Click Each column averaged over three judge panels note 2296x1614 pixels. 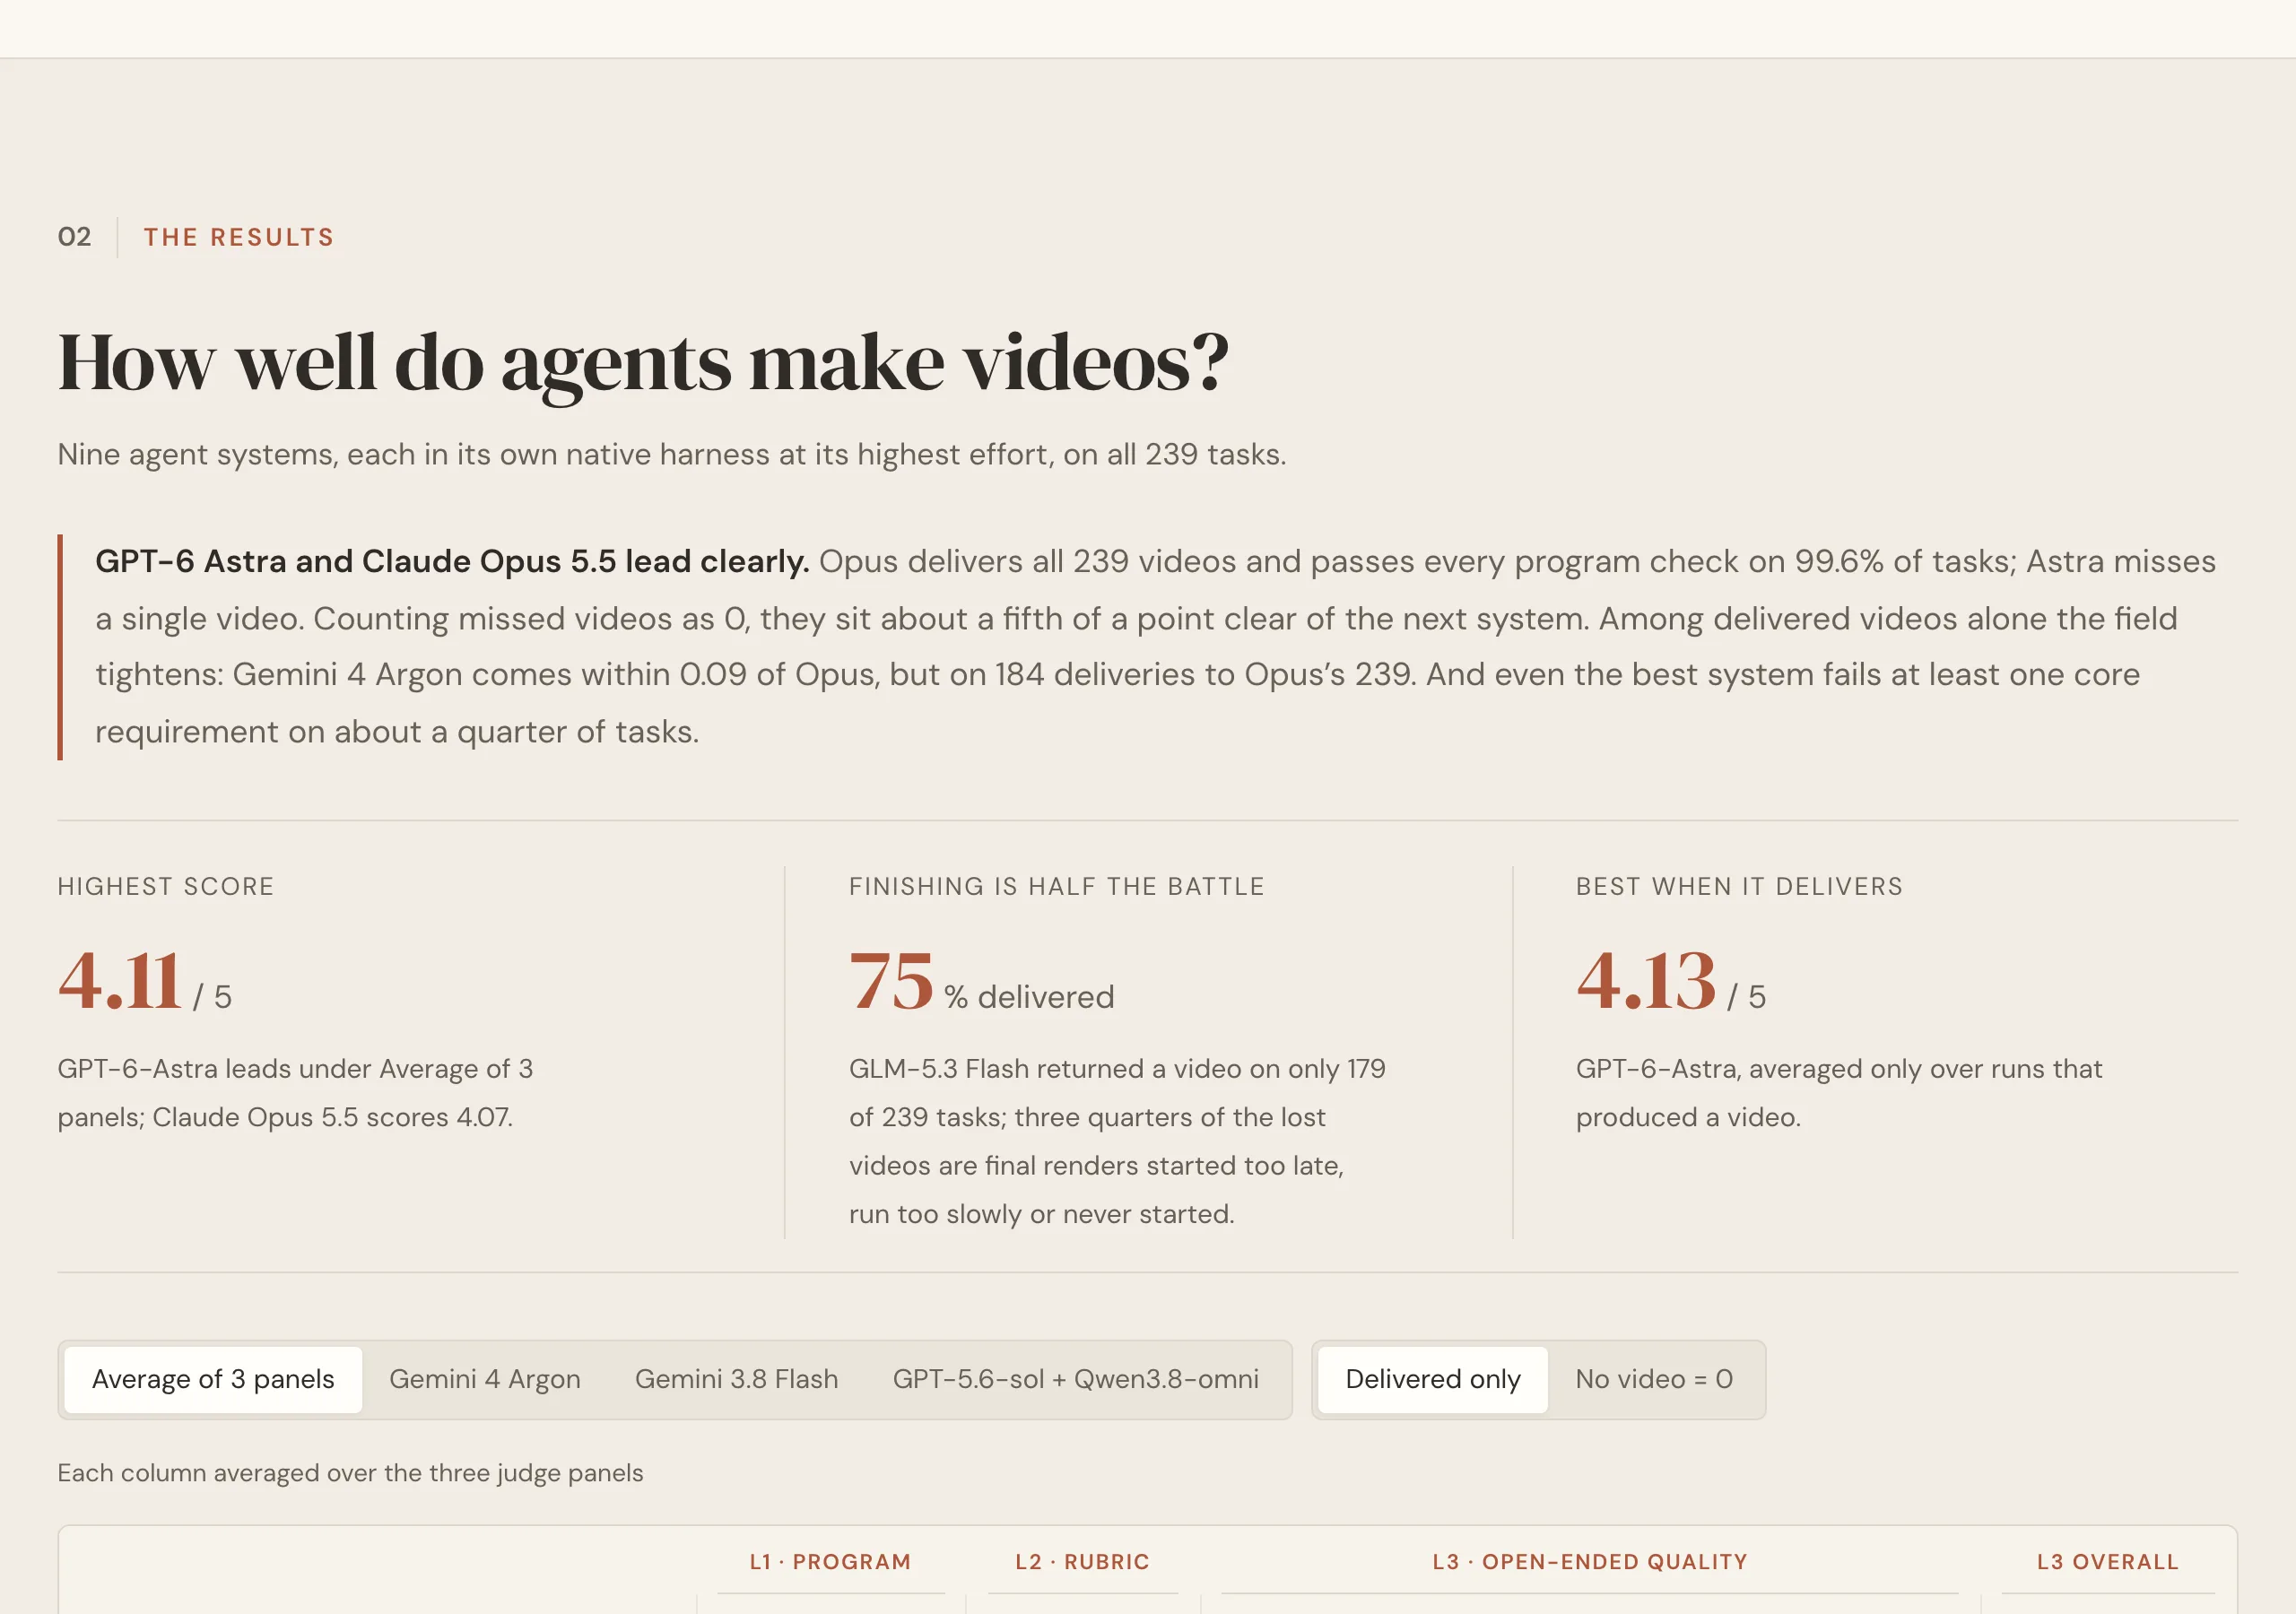350,1473
